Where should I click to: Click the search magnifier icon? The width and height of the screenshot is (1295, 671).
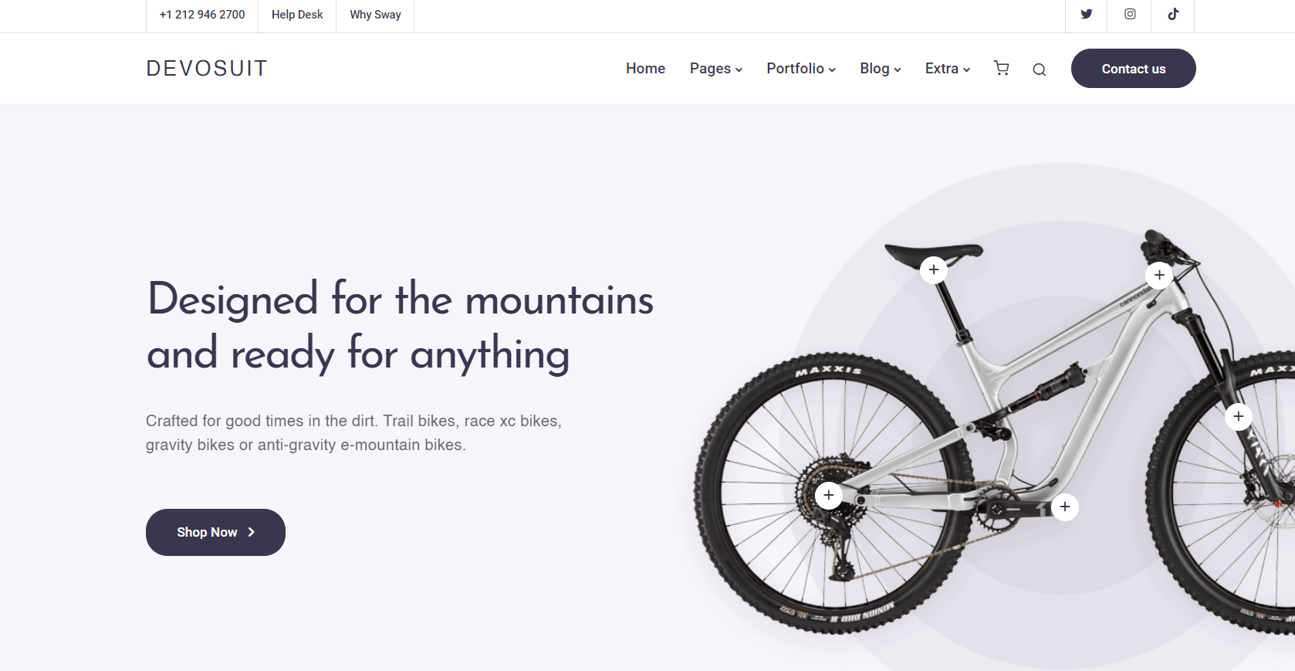coord(1040,69)
